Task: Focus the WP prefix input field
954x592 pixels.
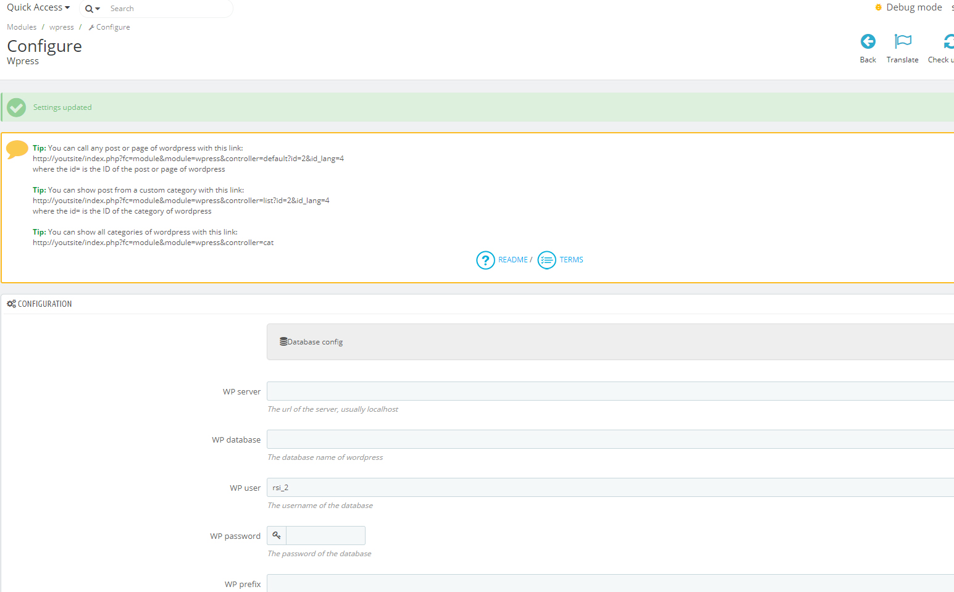Action: (x=610, y=583)
